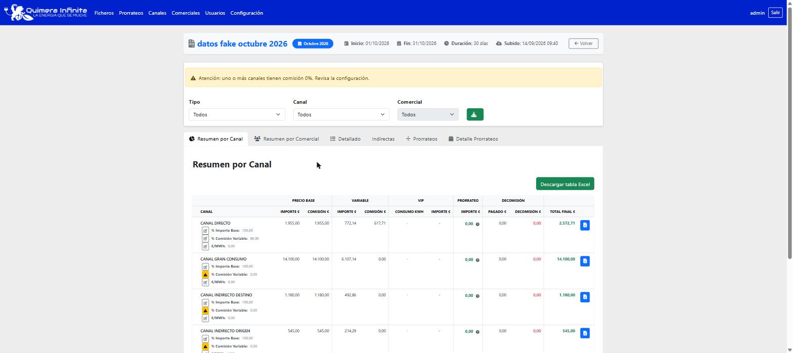Open Usuarios in the top navigation
This screenshot has height=353, width=793.
click(x=215, y=13)
